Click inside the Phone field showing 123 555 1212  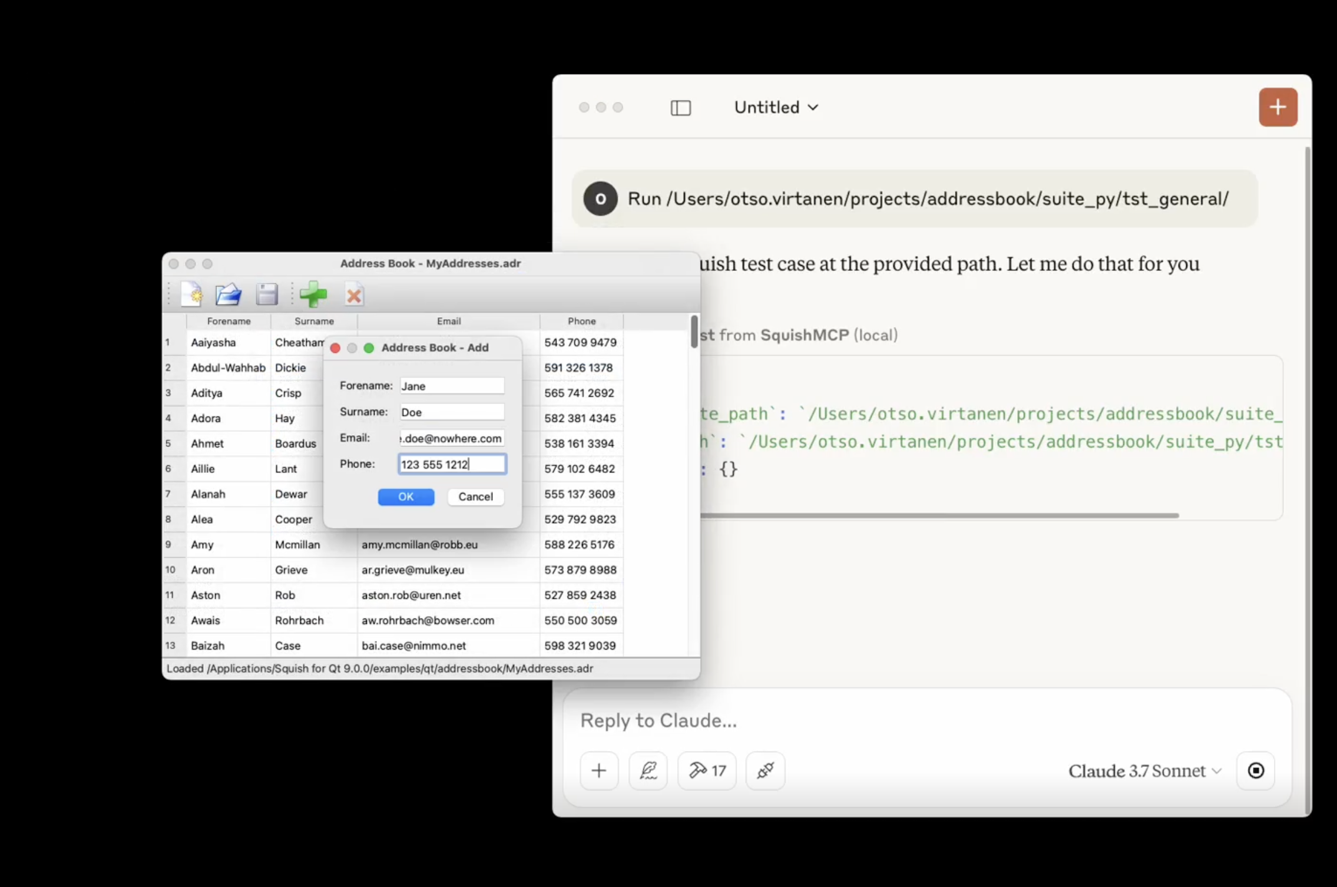451,464
